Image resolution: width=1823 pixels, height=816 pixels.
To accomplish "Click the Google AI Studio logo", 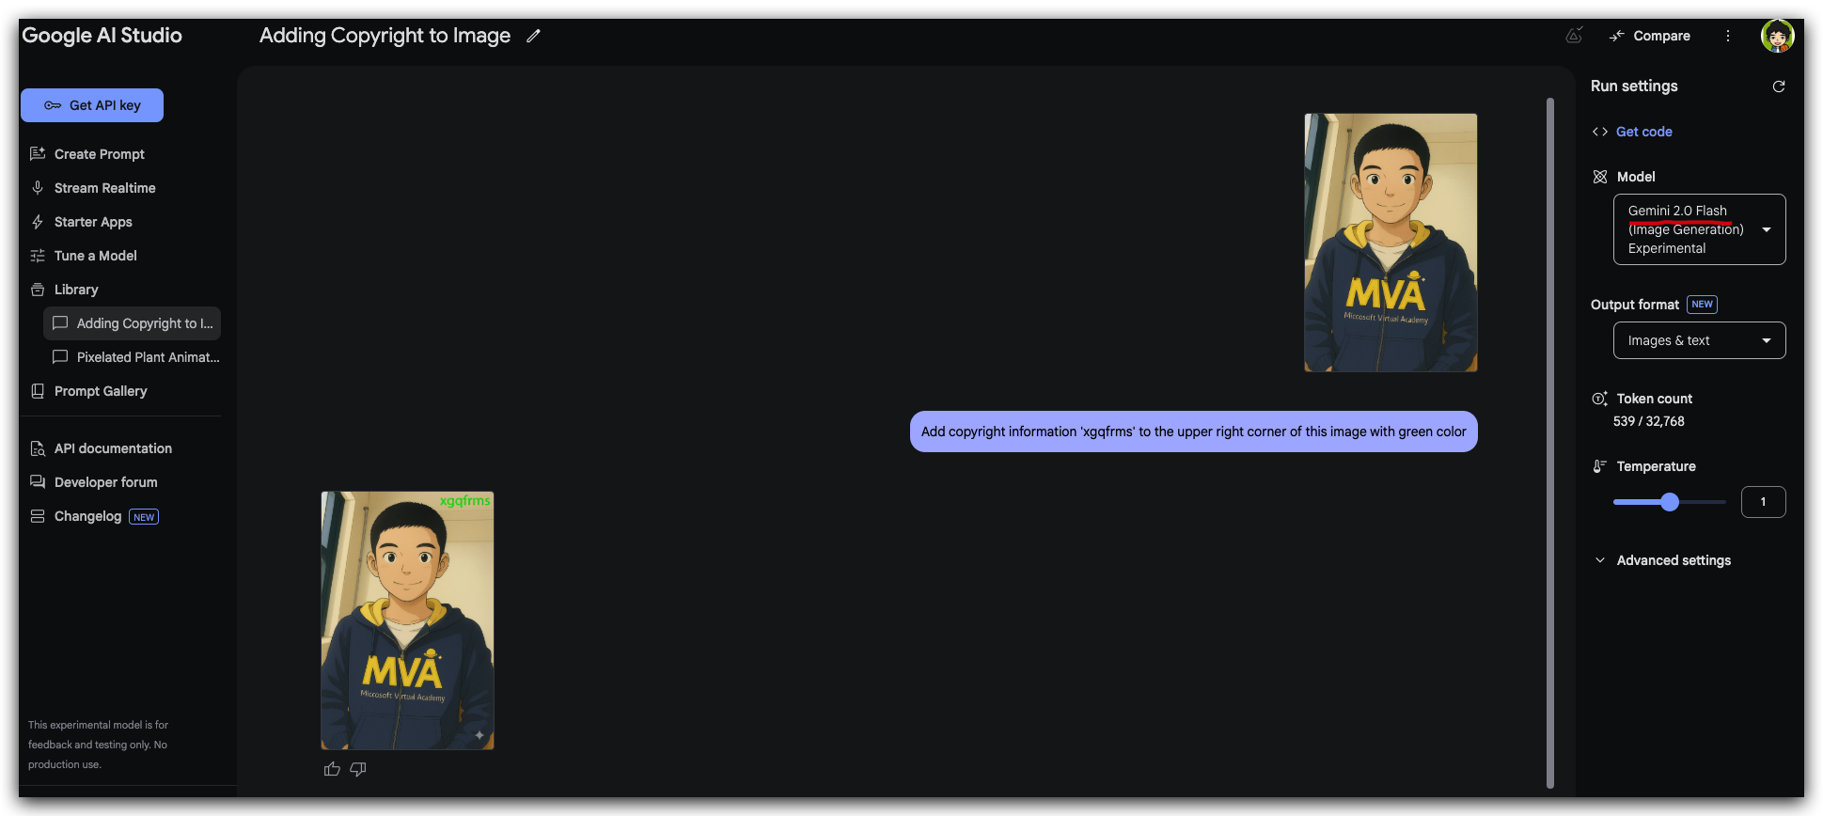I will coord(102,36).
